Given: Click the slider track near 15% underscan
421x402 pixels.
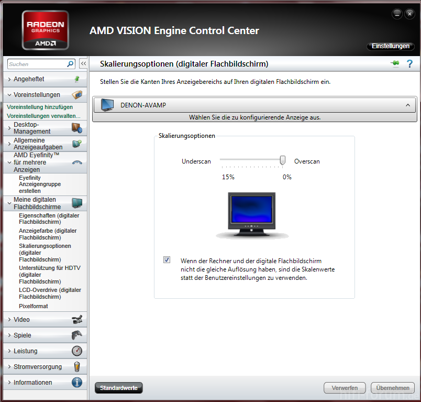Looking at the screenshot, I should click(x=222, y=160).
